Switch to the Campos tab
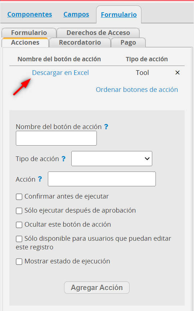Viewport: 194px width, 311px height. click(76, 14)
